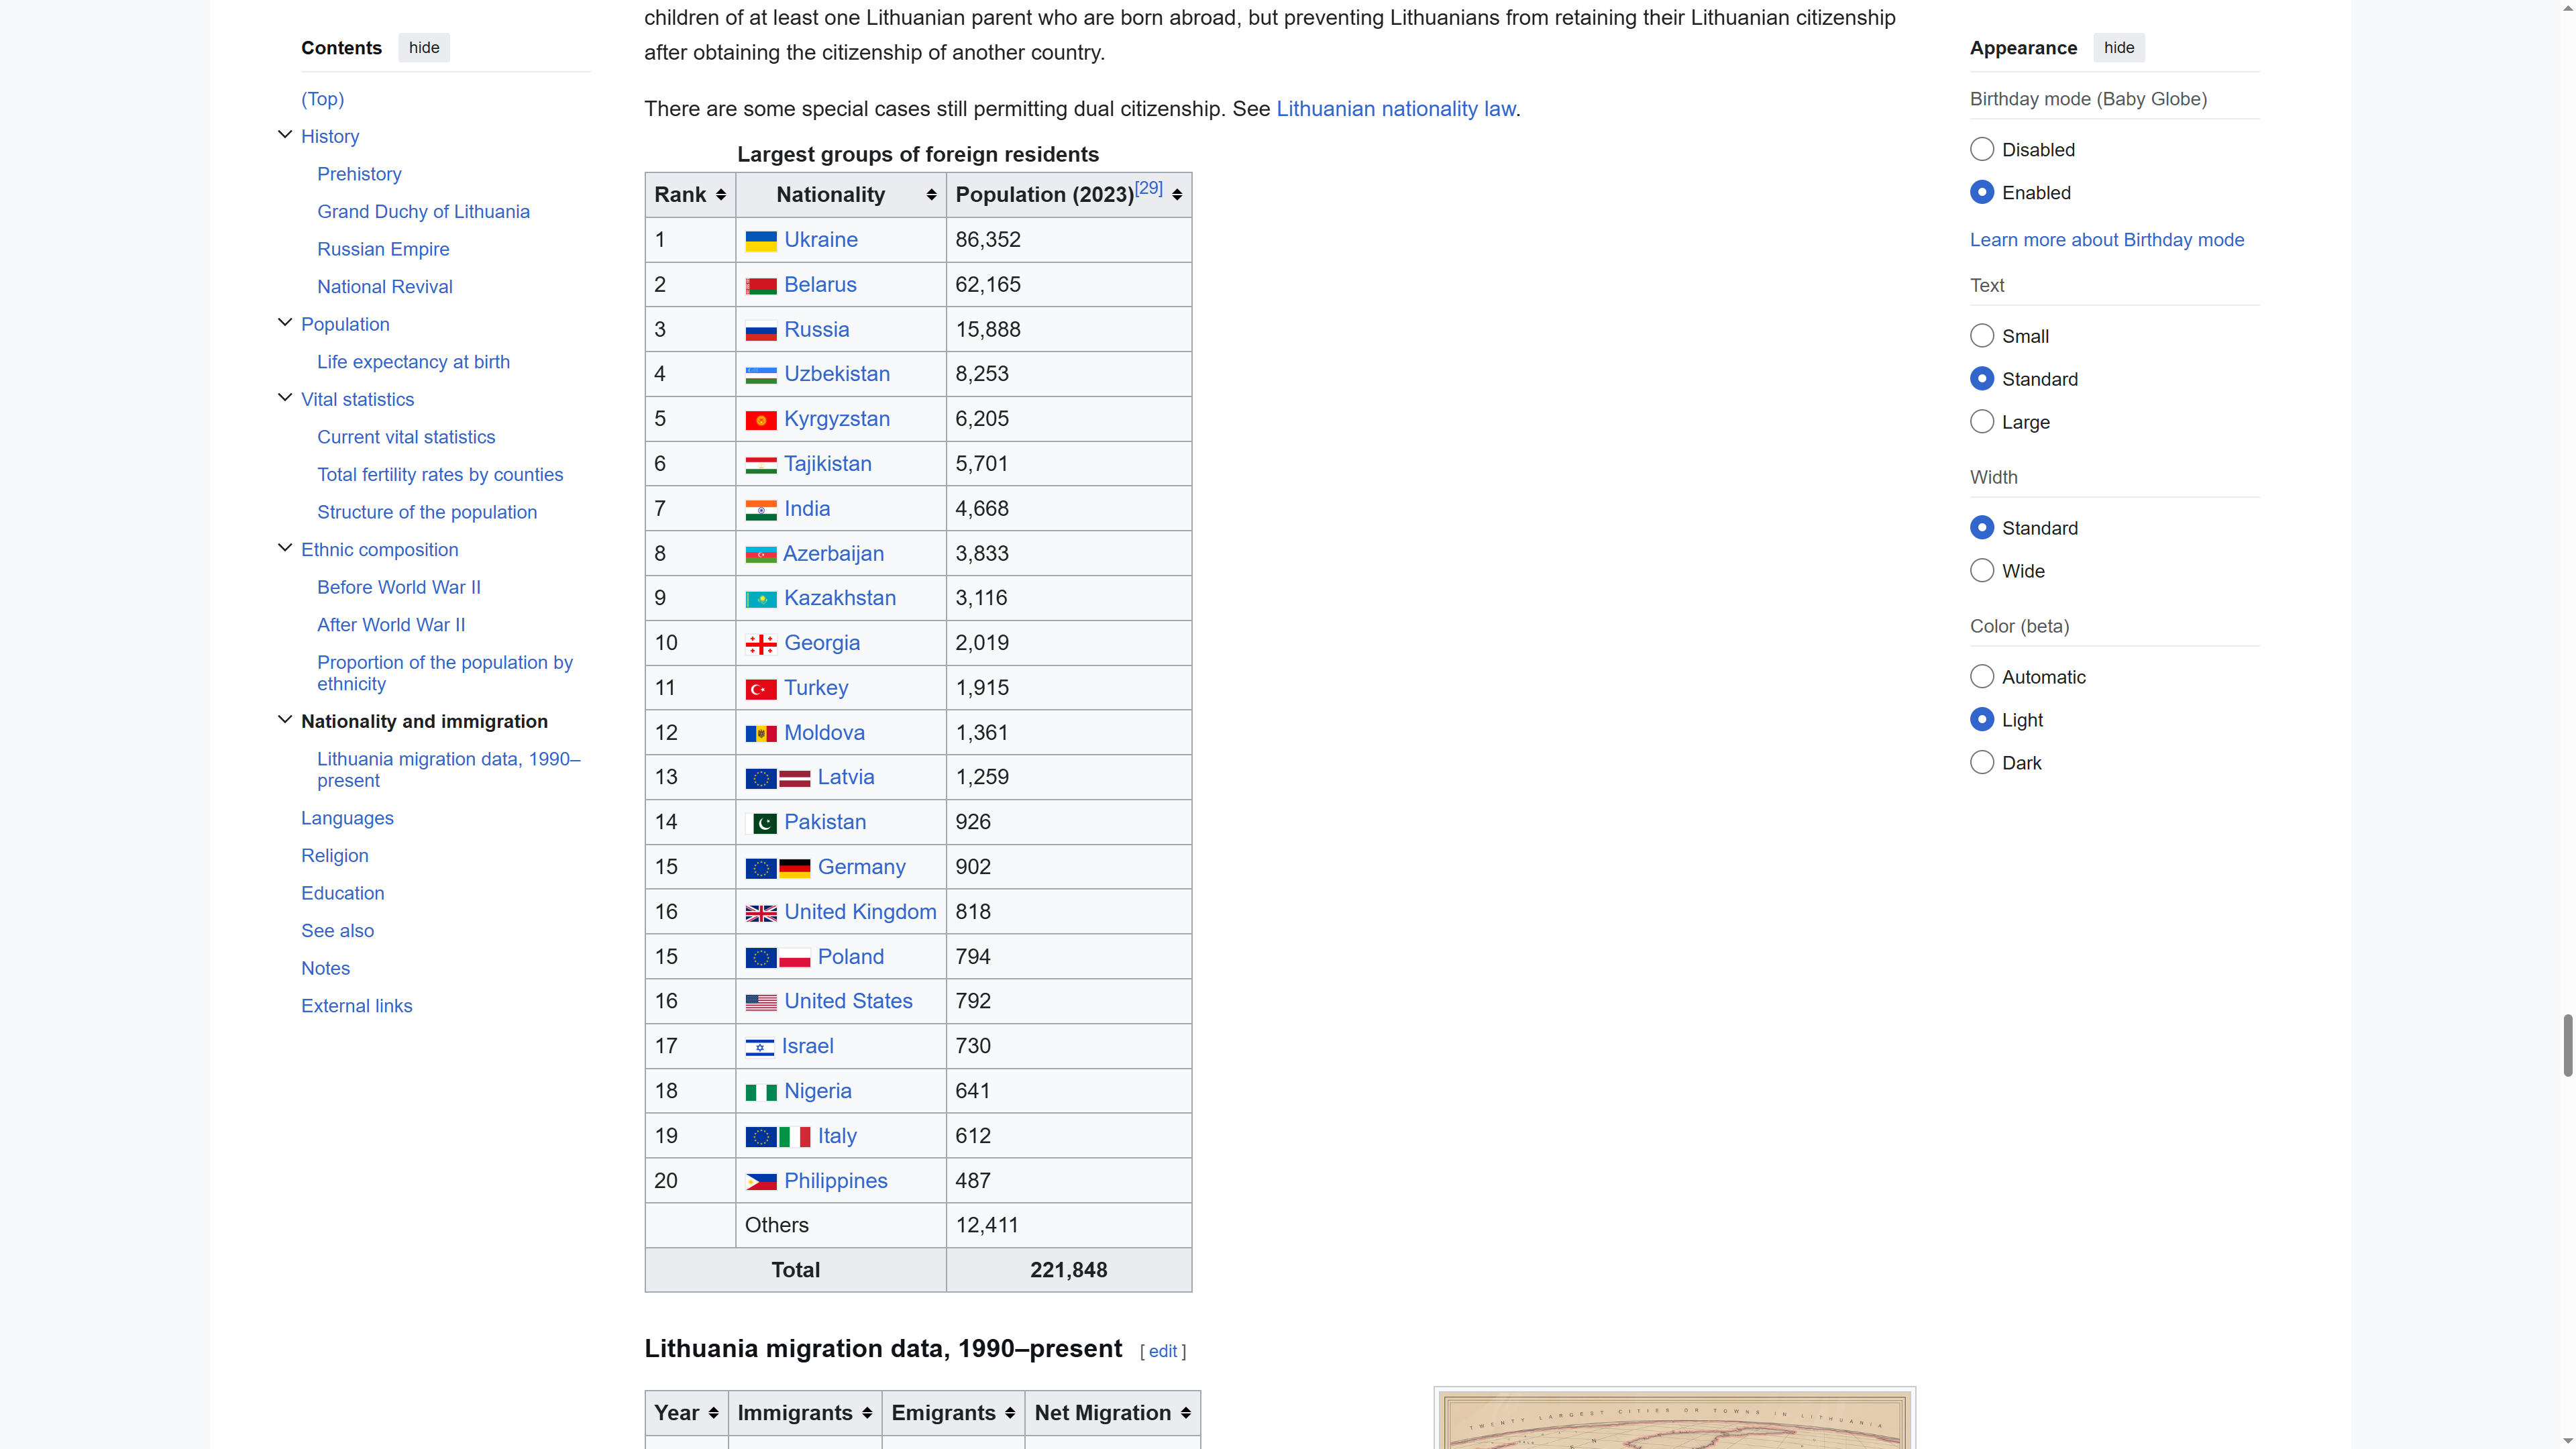Viewport: 2576px width, 1449px height.
Task: Select Dark color mode
Action: coord(1981,763)
